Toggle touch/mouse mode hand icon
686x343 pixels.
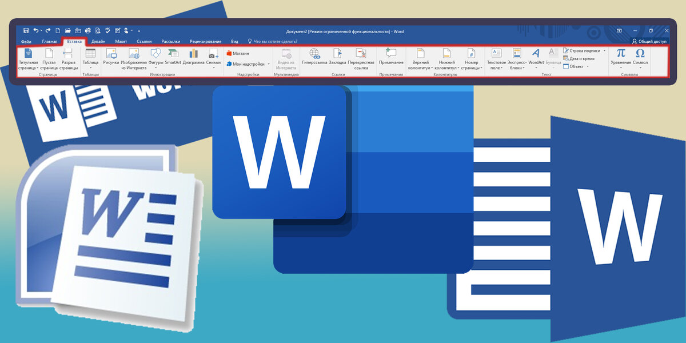click(126, 30)
